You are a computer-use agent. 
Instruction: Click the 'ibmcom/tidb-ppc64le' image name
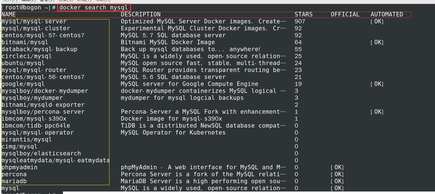click(x=36, y=126)
